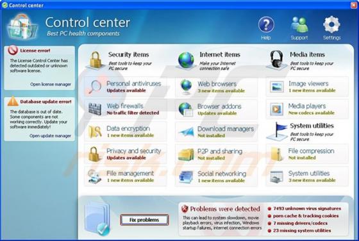
Task: Click the Internet items globe icon
Action: [x=186, y=60]
